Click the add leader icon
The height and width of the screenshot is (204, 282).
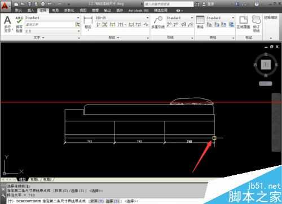(169, 25)
